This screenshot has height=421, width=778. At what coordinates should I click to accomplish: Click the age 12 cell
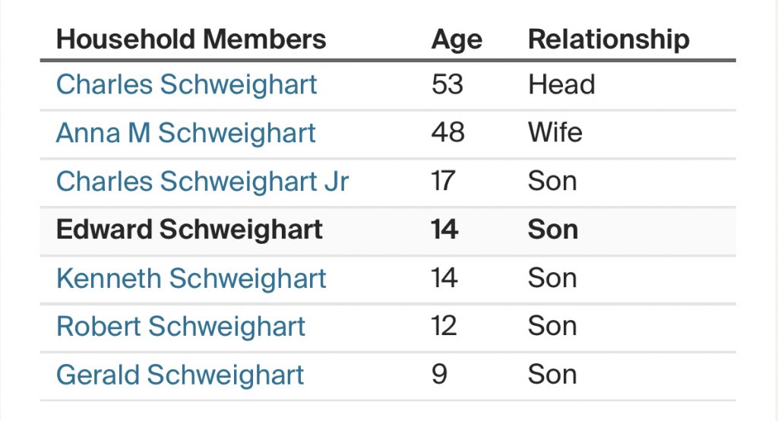(x=444, y=327)
